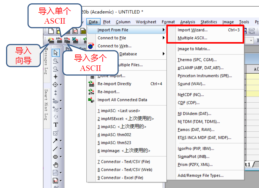
Task: Select the Pointer tool
Action: point(55,53)
